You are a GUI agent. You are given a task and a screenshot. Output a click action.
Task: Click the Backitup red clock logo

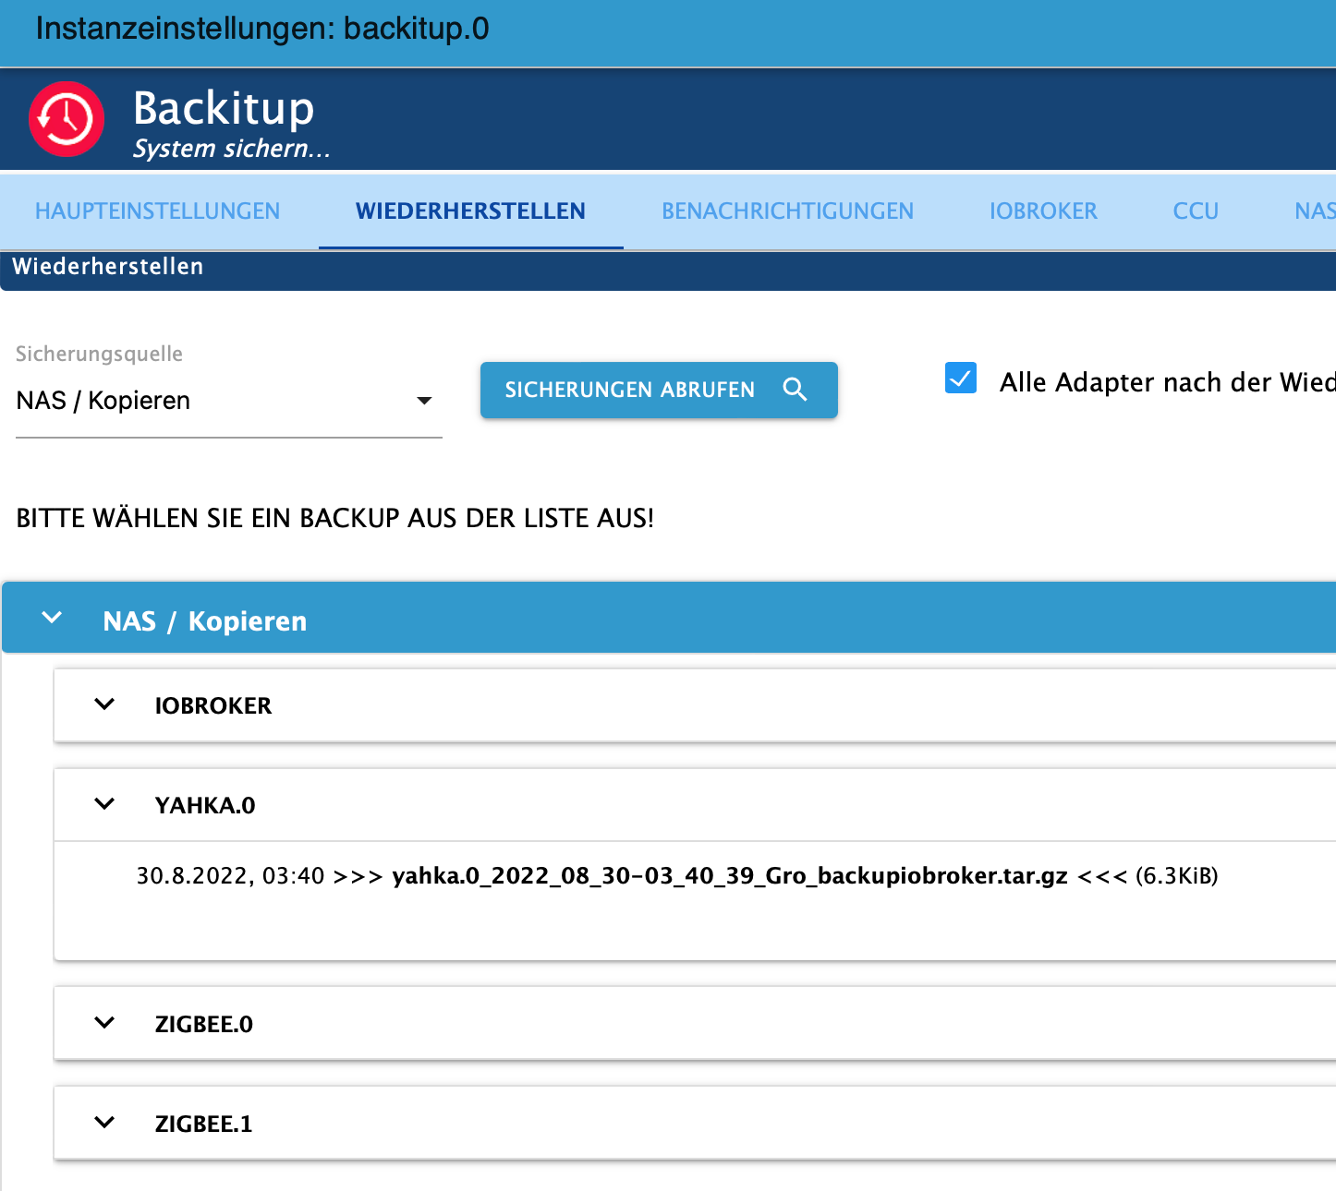67,119
